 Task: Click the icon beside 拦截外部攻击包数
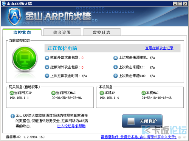click(47, 58)
